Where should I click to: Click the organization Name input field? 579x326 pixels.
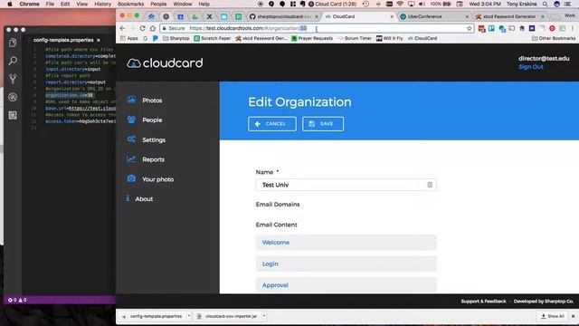[x=346, y=185]
